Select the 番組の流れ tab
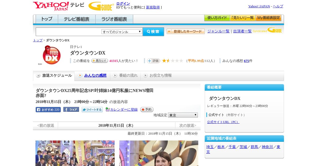This screenshot has width=317, height=166. pyautogui.click(x=125, y=76)
